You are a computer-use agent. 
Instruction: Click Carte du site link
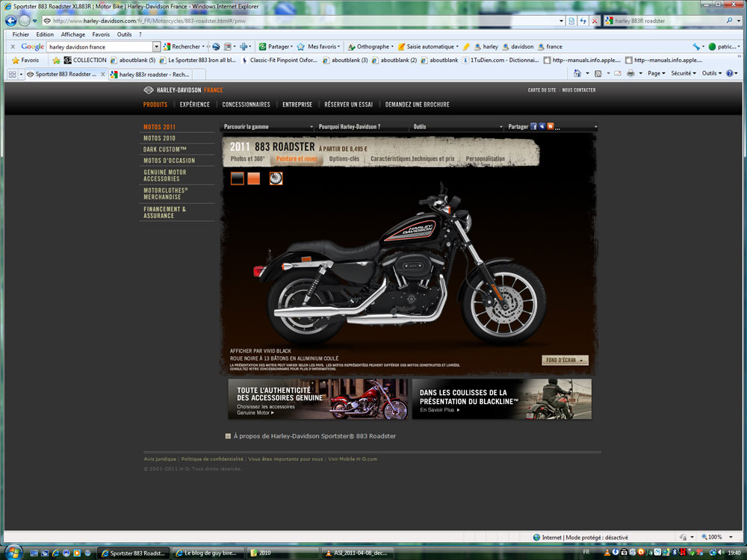(x=542, y=90)
